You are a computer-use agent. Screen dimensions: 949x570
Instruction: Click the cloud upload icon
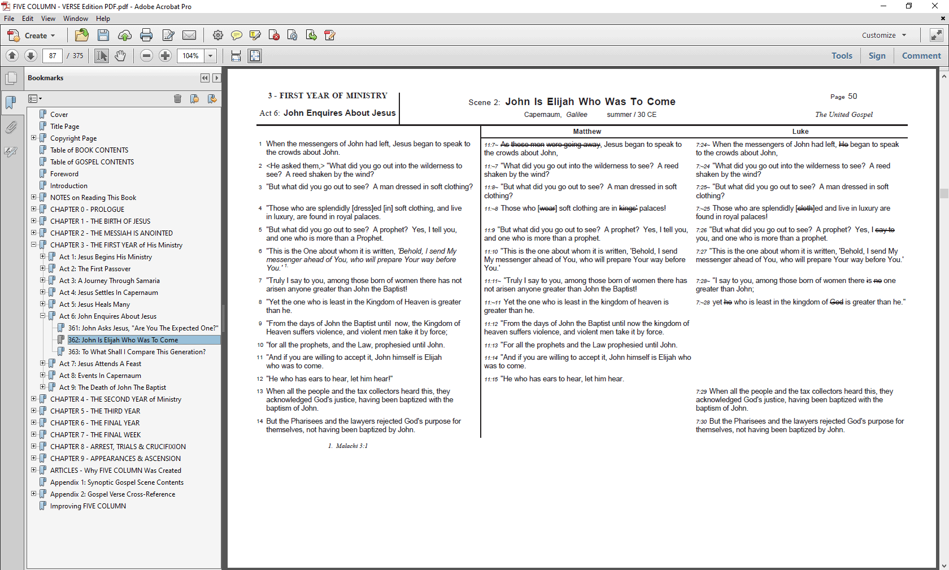125,36
